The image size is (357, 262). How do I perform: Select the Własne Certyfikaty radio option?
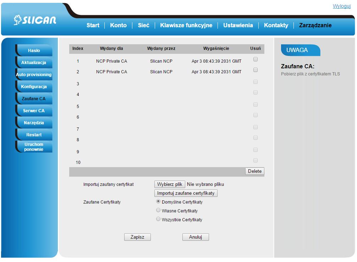pos(158,210)
